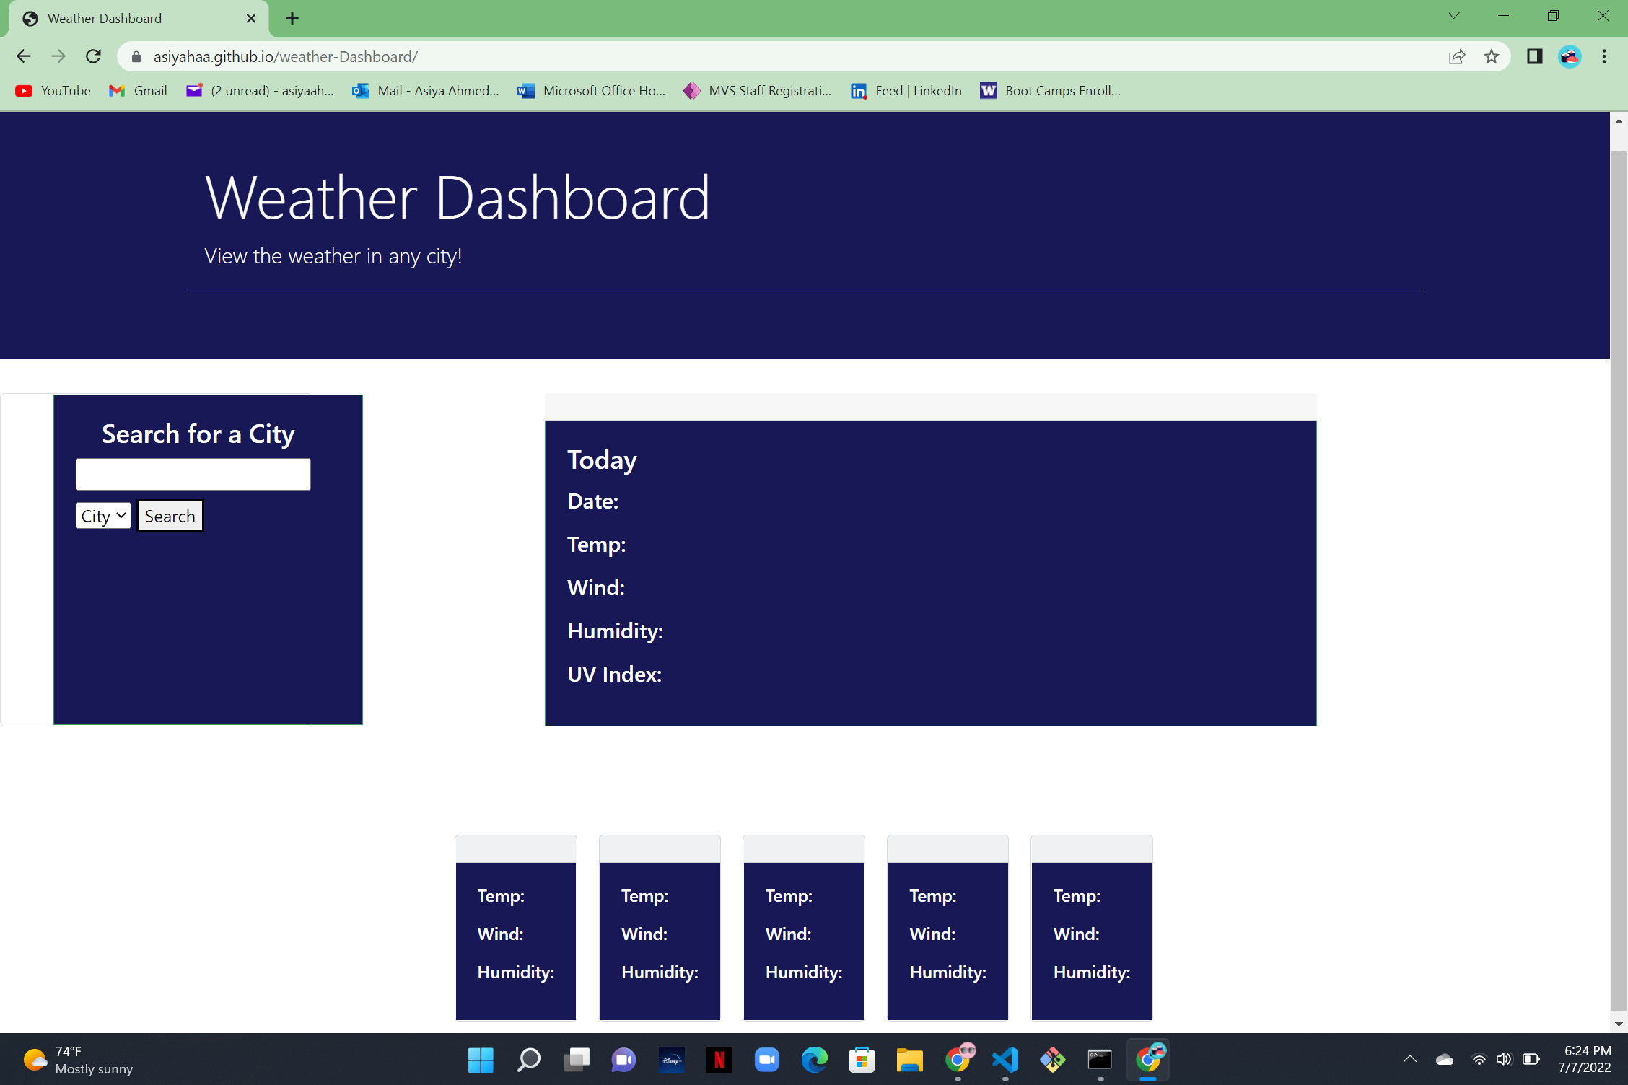
Task: Open a new browser tab
Action: pyautogui.click(x=292, y=18)
